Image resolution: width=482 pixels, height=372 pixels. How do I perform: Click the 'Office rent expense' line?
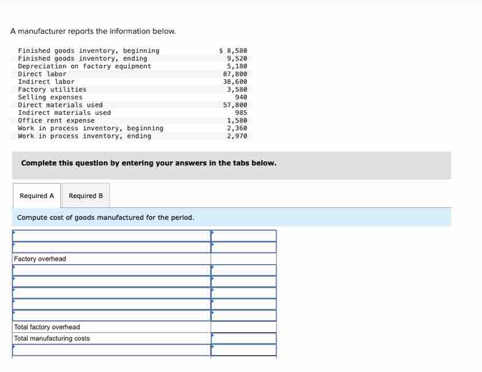click(56, 120)
